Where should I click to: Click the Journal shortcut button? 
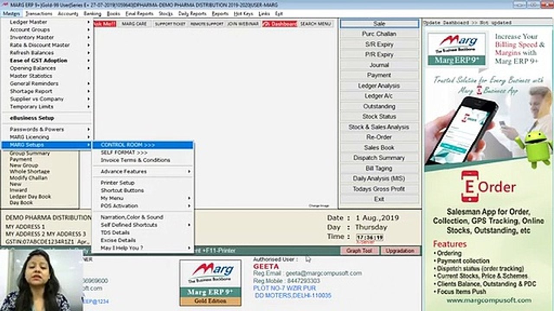379,65
